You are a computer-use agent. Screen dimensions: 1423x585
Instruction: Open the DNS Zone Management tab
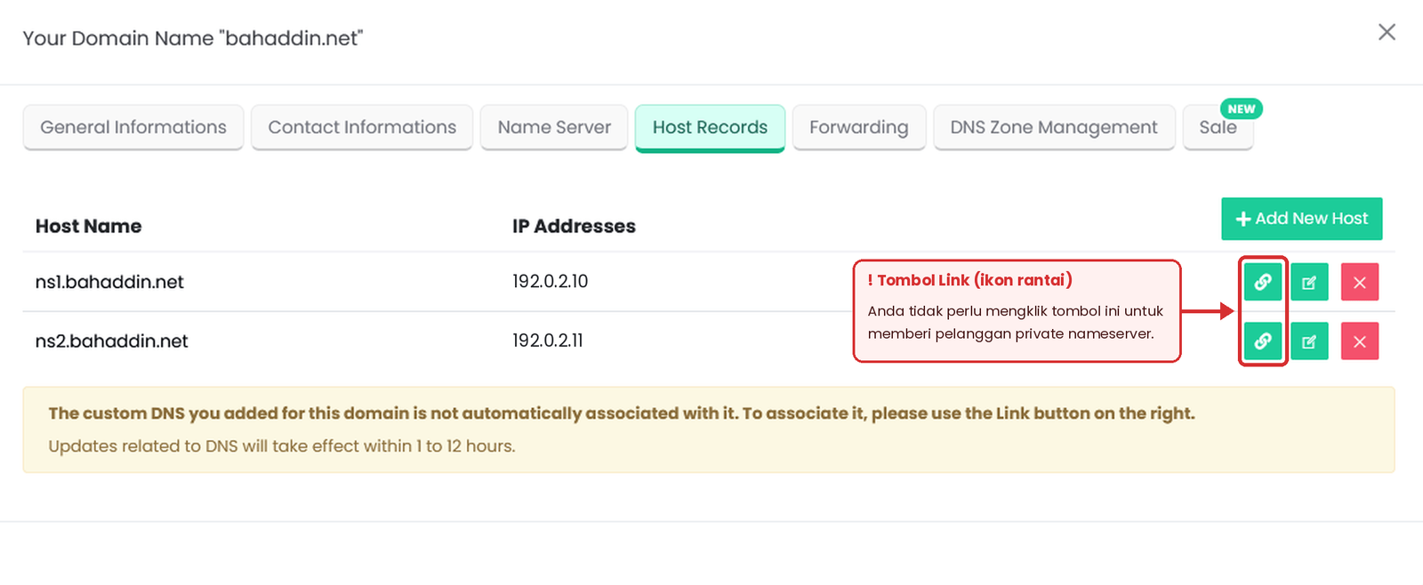pos(1054,127)
